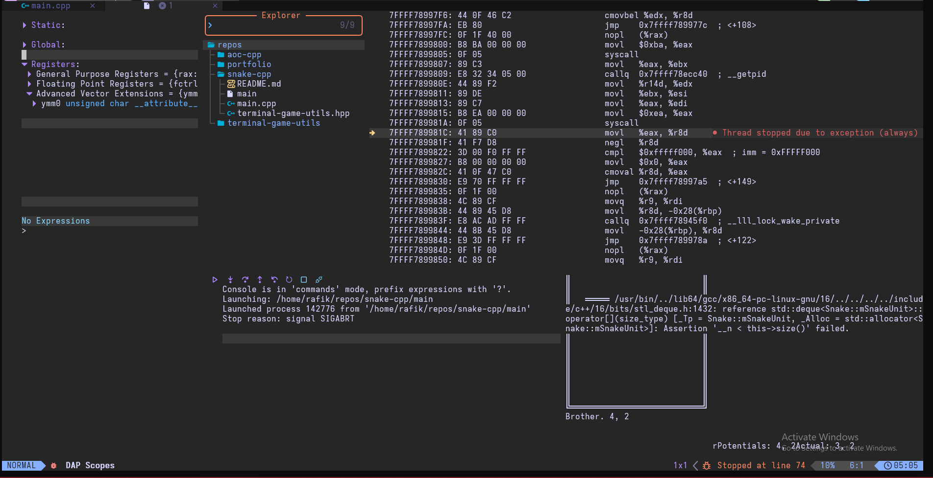Screen dimensions: 933x478
Task: Click the terminal-game-utils.hpp C++ icon
Action: click(x=231, y=113)
